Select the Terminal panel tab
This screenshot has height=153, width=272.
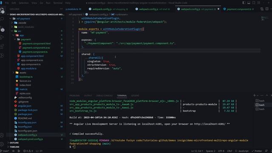coord(122,96)
